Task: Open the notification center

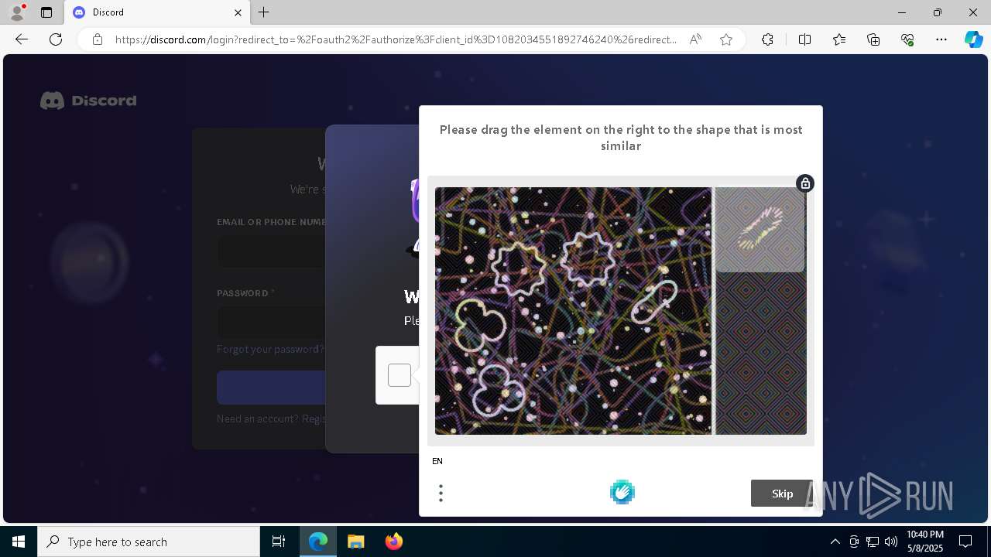Action: click(965, 542)
